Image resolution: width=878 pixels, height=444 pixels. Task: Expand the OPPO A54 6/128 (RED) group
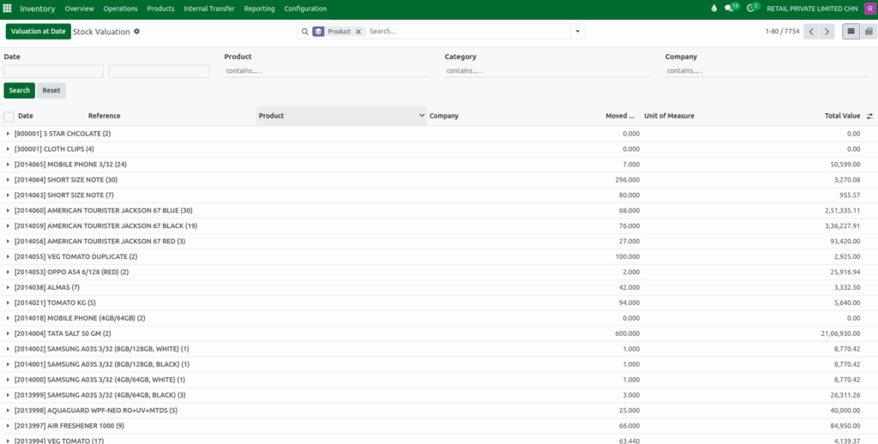(8, 272)
